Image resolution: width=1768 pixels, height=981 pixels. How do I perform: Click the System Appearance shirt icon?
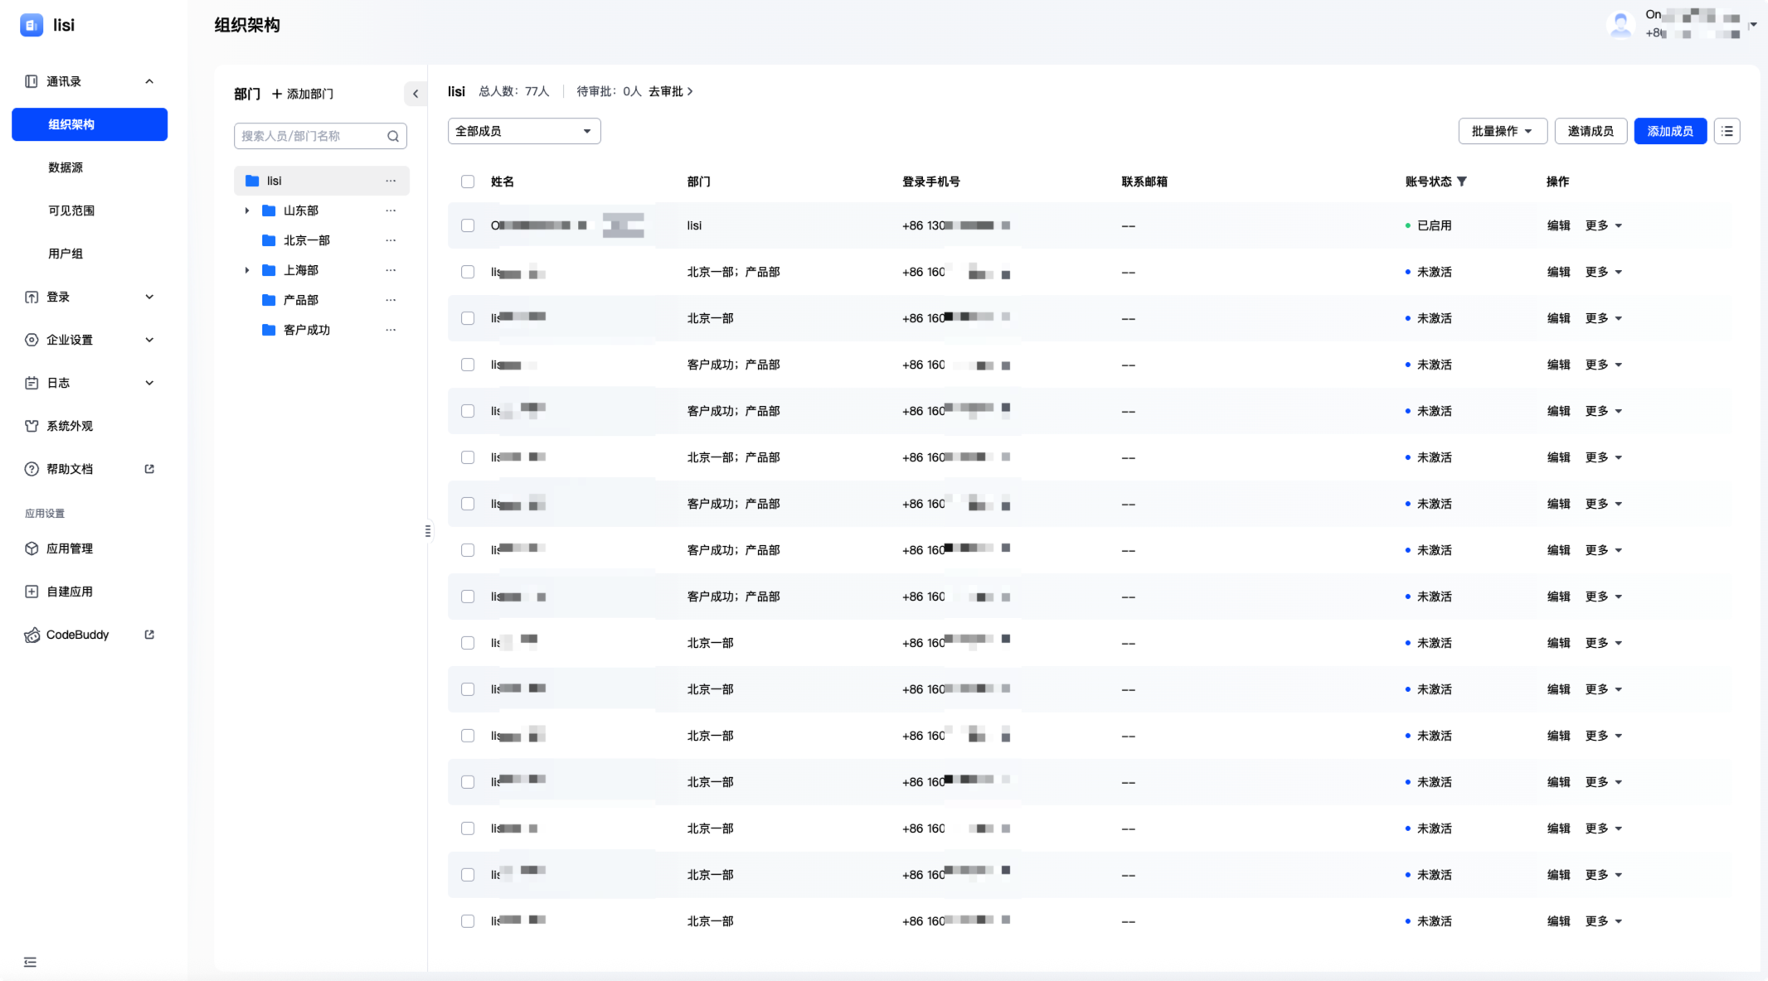click(x=32, y=426)
